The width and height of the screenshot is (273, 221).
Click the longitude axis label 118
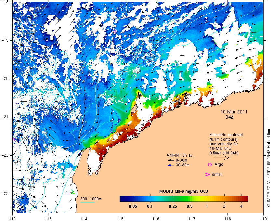coord(227,219)
